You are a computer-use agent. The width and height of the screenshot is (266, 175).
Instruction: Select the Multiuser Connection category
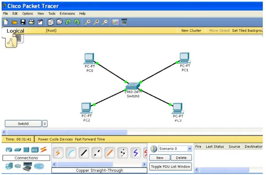coord(39,166)
